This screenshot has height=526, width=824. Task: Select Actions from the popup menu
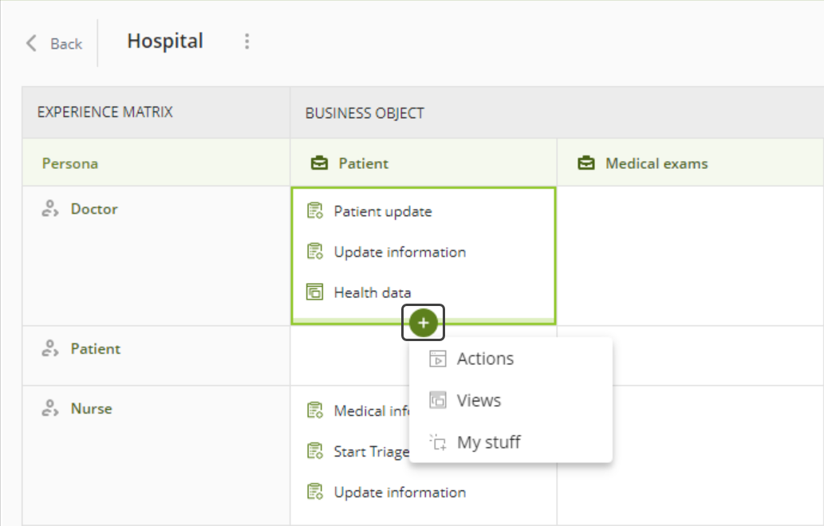tap(485, 359)
